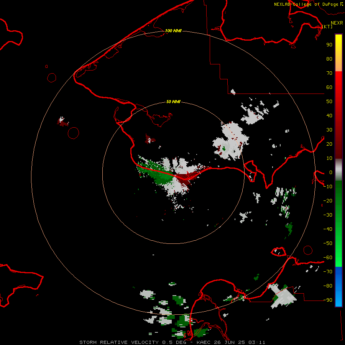The width and height of the screenshot is (345, 345).
Task: Click the -10 scale label
Action: coord(328,187)
